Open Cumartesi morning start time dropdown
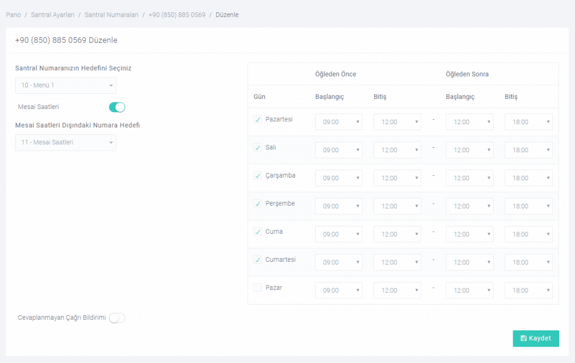Image resolution: width=575 pixels, height=363 pixels. [339, 262]
